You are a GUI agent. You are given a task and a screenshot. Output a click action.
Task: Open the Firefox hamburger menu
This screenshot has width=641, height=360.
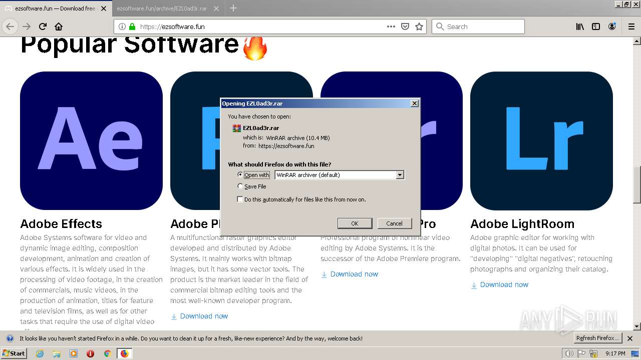(631, 26)
